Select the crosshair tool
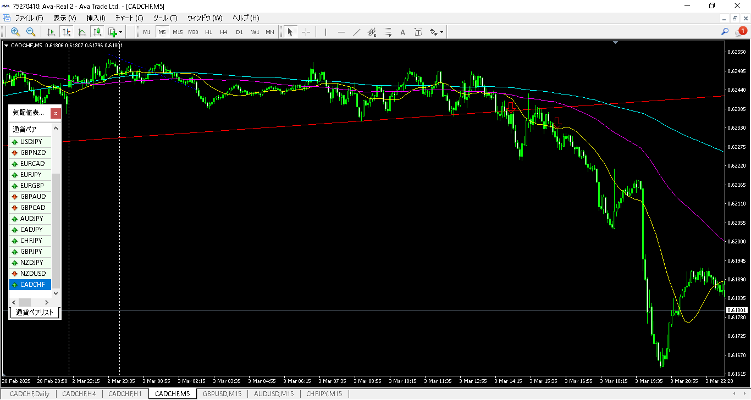This screenshot has height=400, width=751. [x=306, y=32]
